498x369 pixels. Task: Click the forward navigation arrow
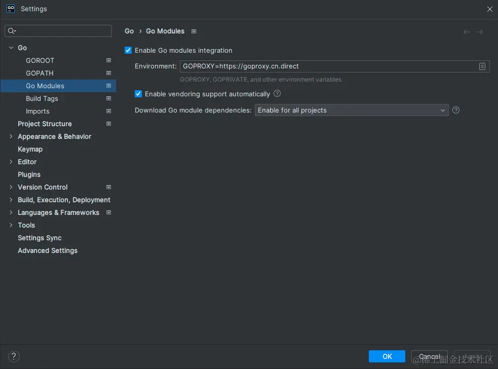[x=480, y=32]
